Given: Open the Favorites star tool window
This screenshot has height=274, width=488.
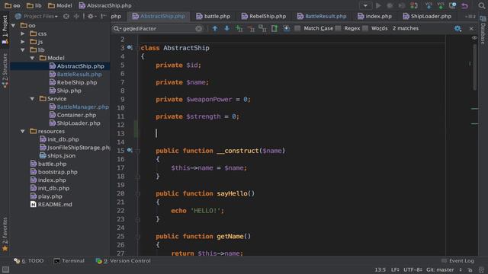Looking at the screenshot, I should click(x=5, y=234).
